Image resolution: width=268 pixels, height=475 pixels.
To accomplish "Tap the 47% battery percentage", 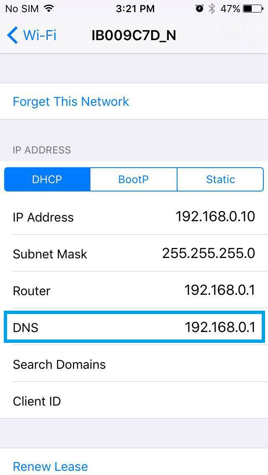I will pyautogui.click(x=230, y=9).
